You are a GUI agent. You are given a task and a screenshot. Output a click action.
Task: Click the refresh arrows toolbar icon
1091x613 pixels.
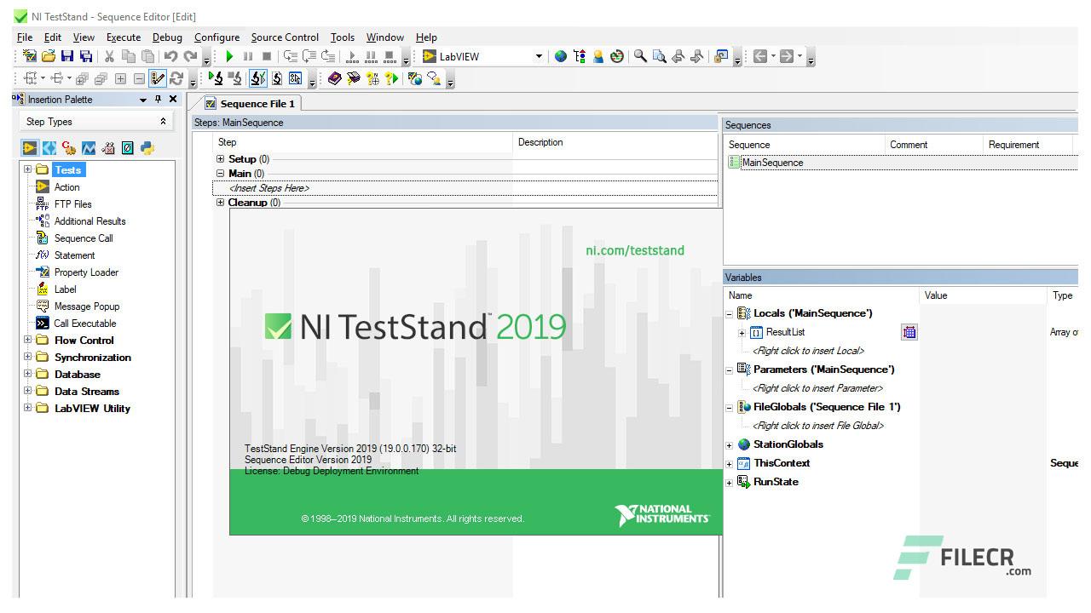pos(176,78)
